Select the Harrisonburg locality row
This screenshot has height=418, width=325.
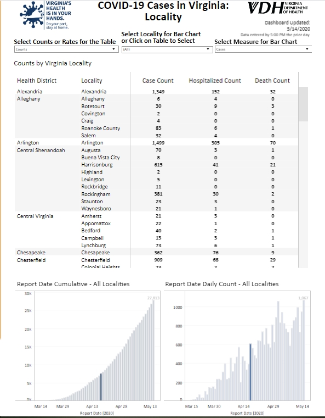point(156,165)
